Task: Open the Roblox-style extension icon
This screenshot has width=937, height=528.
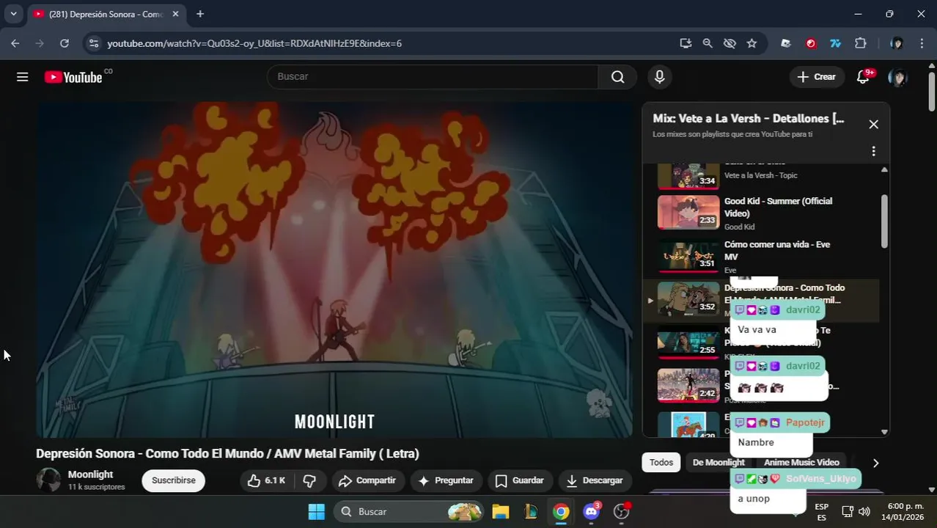Action: (x=786, y=43)
